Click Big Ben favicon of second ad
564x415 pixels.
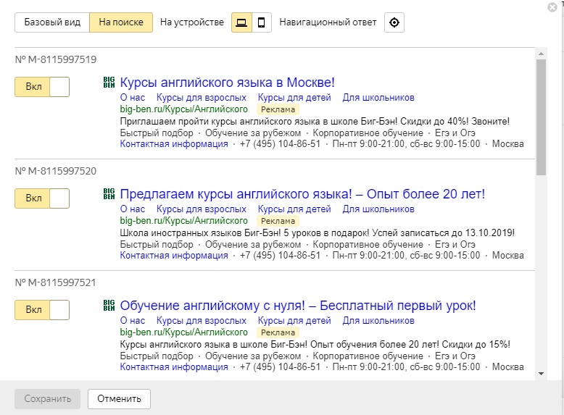coord(109,193)
